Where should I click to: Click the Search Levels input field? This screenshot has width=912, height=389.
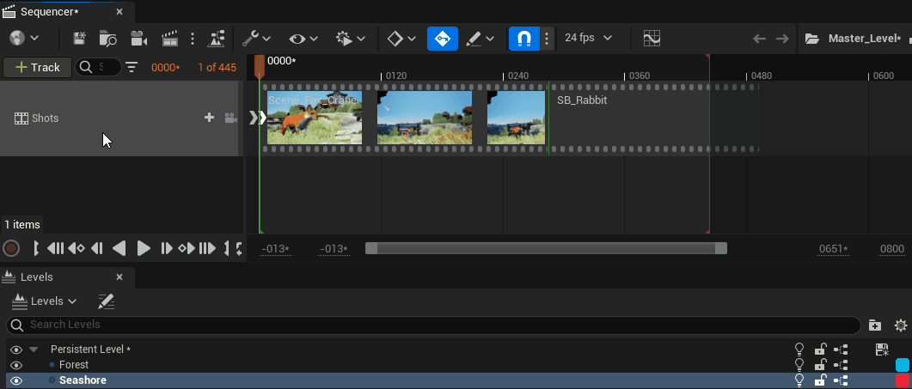(430, 325)
